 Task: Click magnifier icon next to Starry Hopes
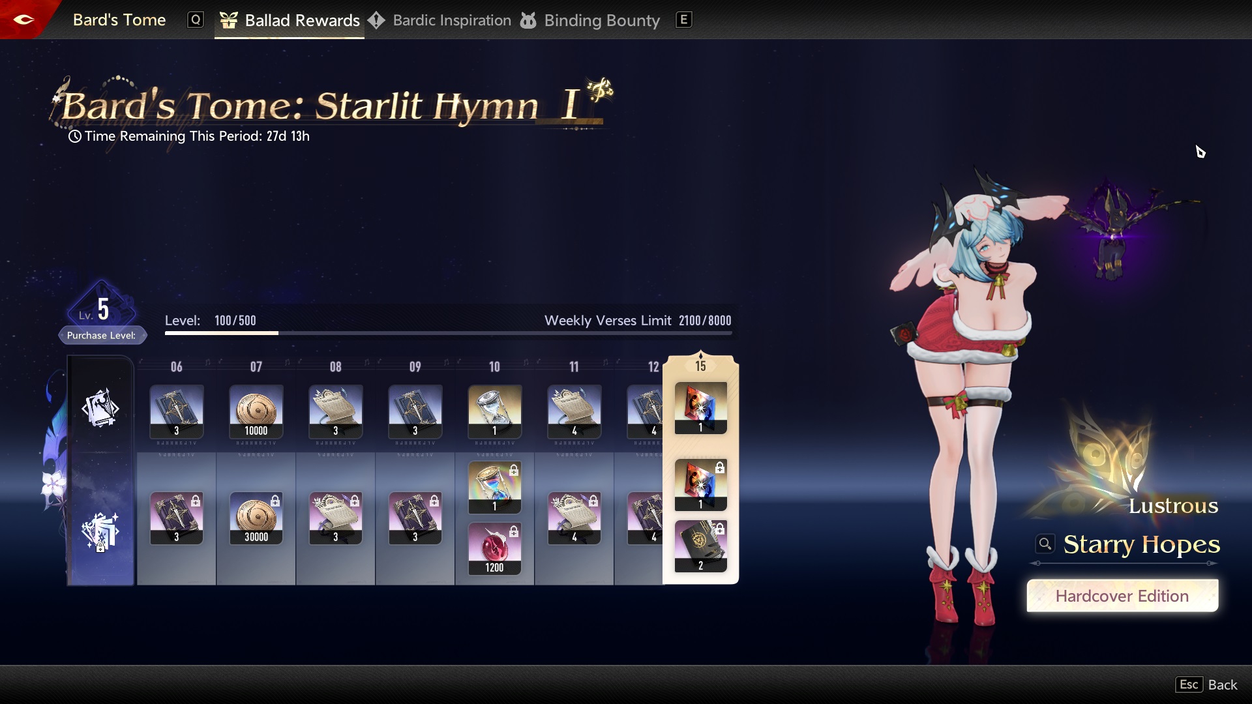[x=1045, y=544]
